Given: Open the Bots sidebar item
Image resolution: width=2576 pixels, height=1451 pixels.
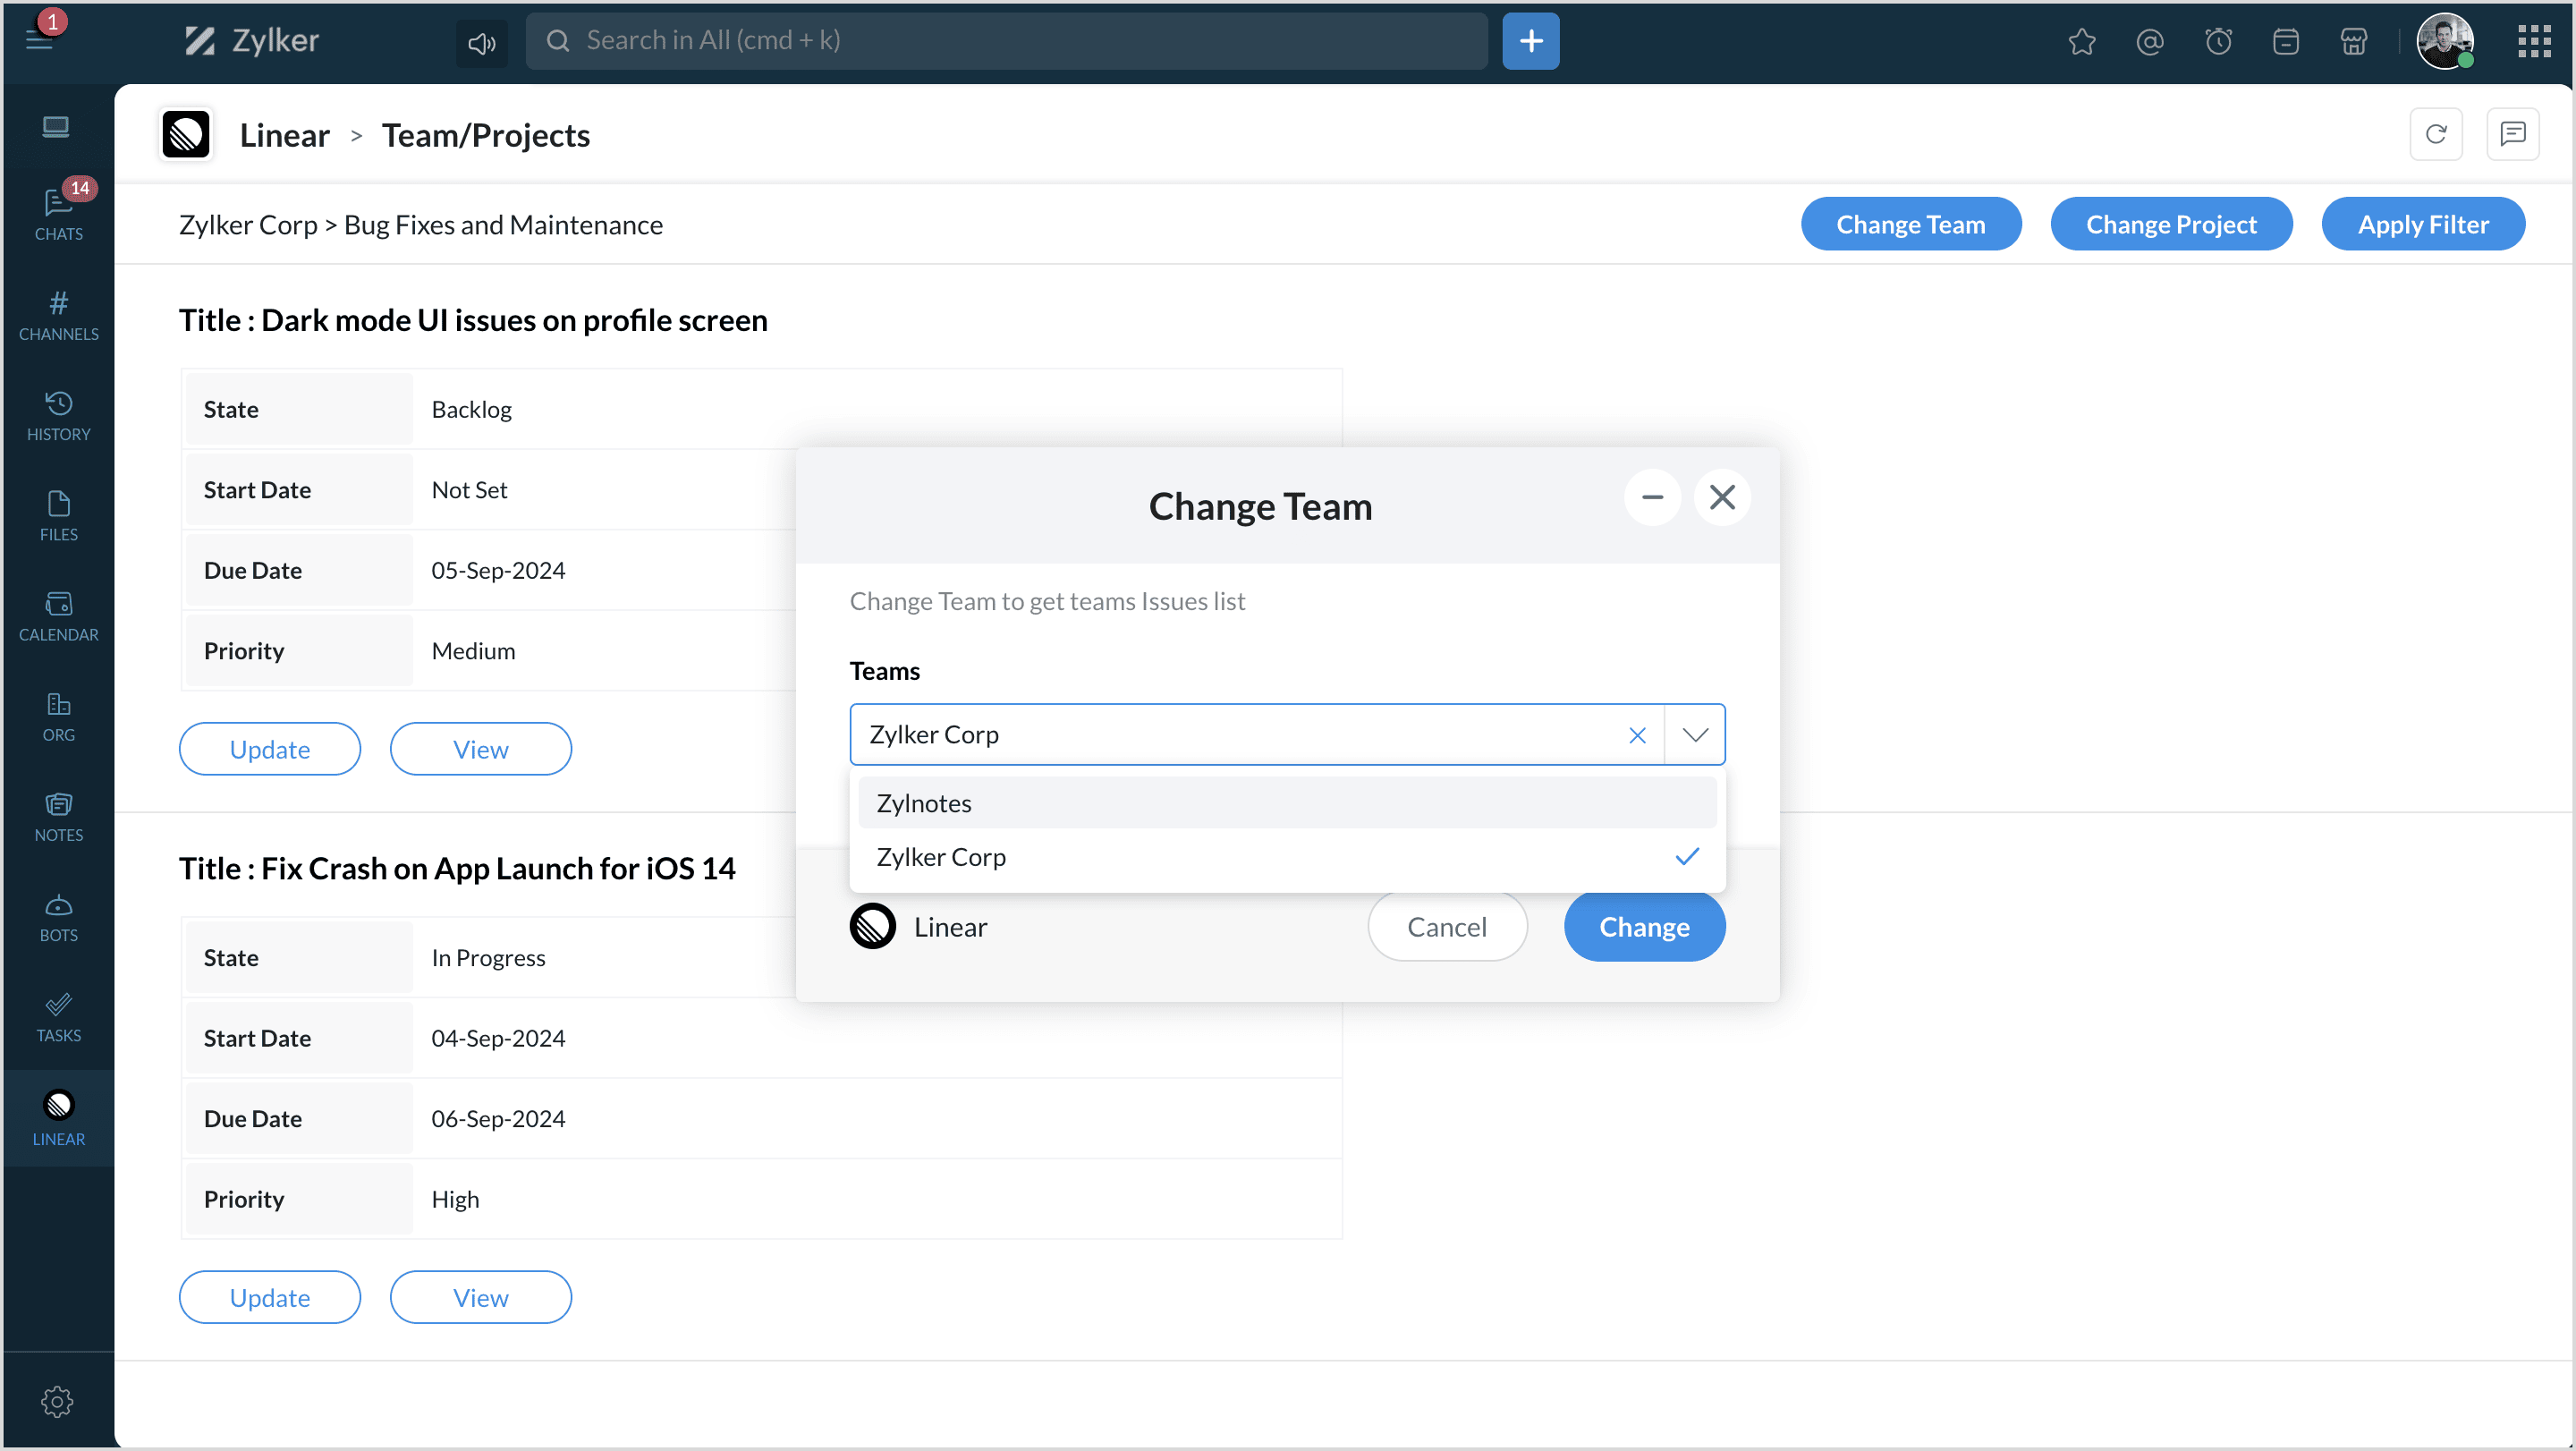Looking at the screenshot, I should click(x=58, y=916).
